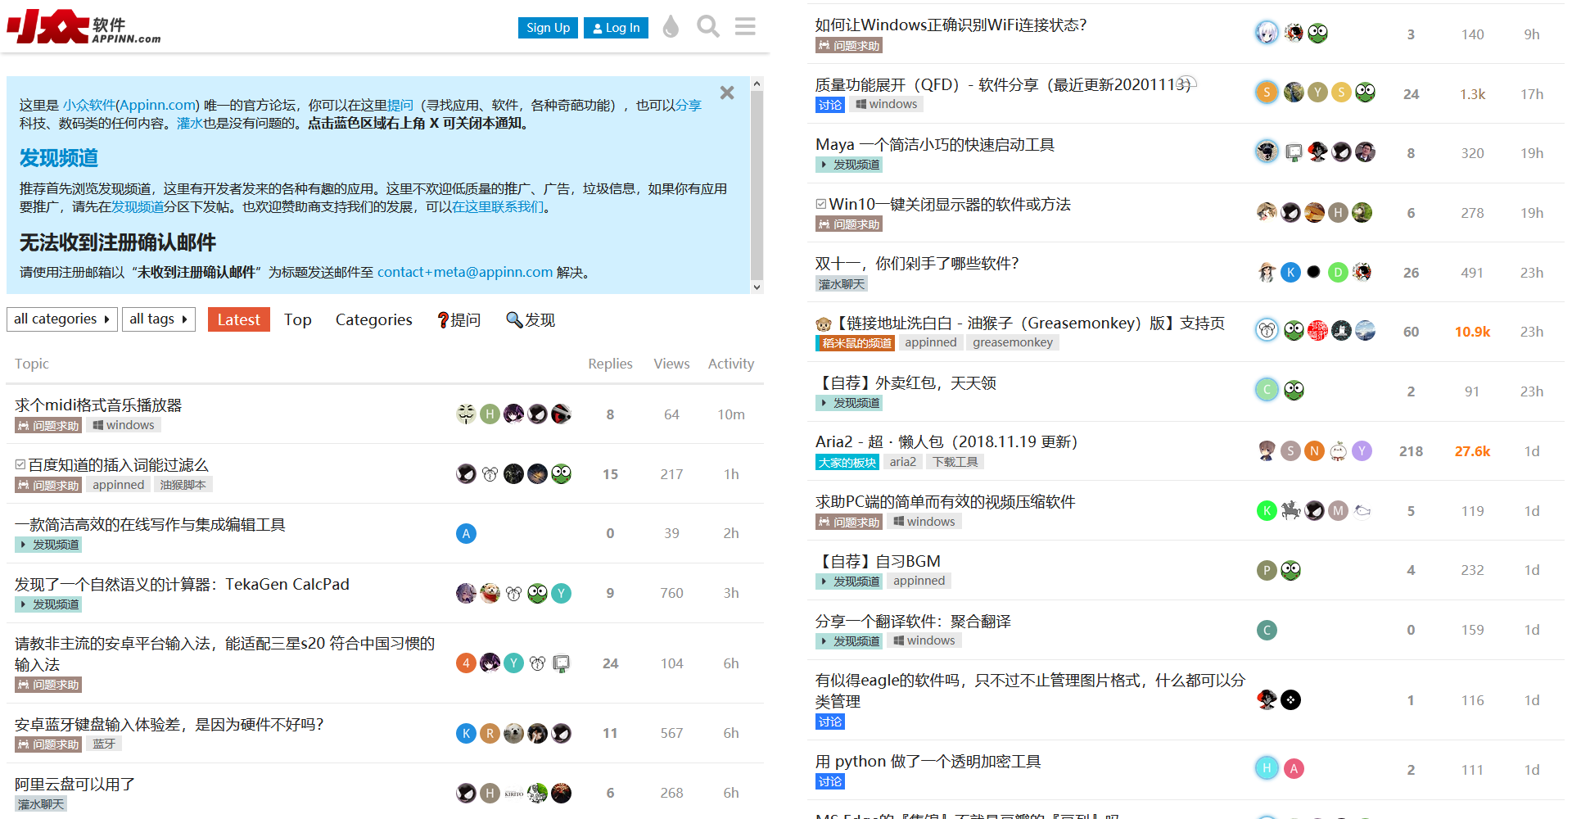Viewport: 1572px width, 819px height.
Task: Click the Log In button
Action: click(x=616, y=28)
